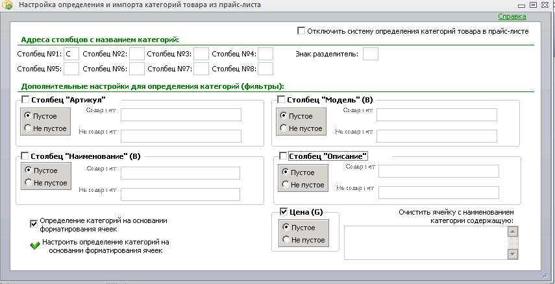Select Пустое radio in the Цена group

286,227
